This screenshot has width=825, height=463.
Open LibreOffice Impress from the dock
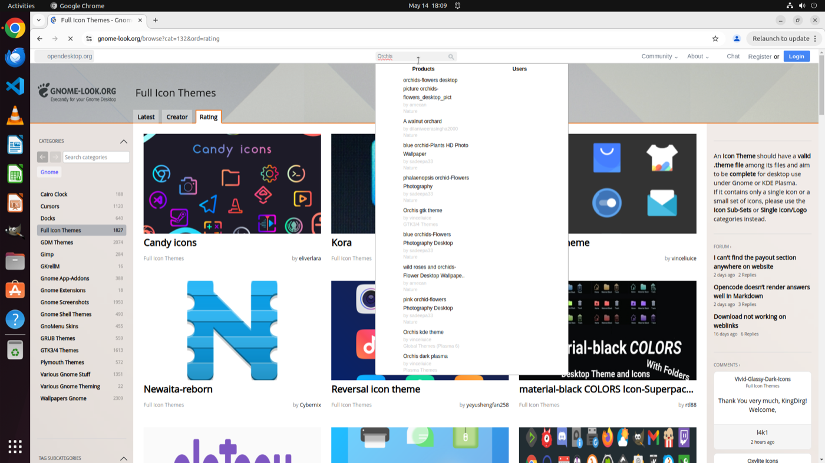[x=15, y=203]
